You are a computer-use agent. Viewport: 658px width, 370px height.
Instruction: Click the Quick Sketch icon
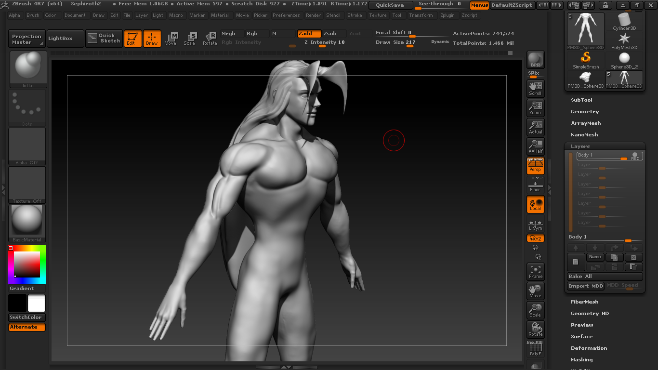[104, 39]
